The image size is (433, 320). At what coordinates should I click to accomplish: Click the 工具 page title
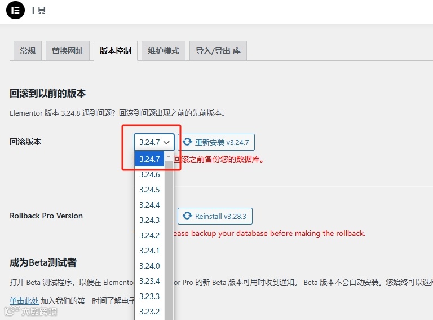[x=38, y=11]
